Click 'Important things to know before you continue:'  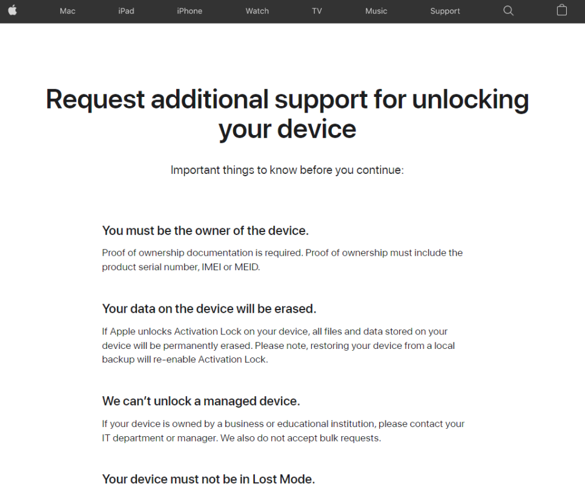point(287,170)
